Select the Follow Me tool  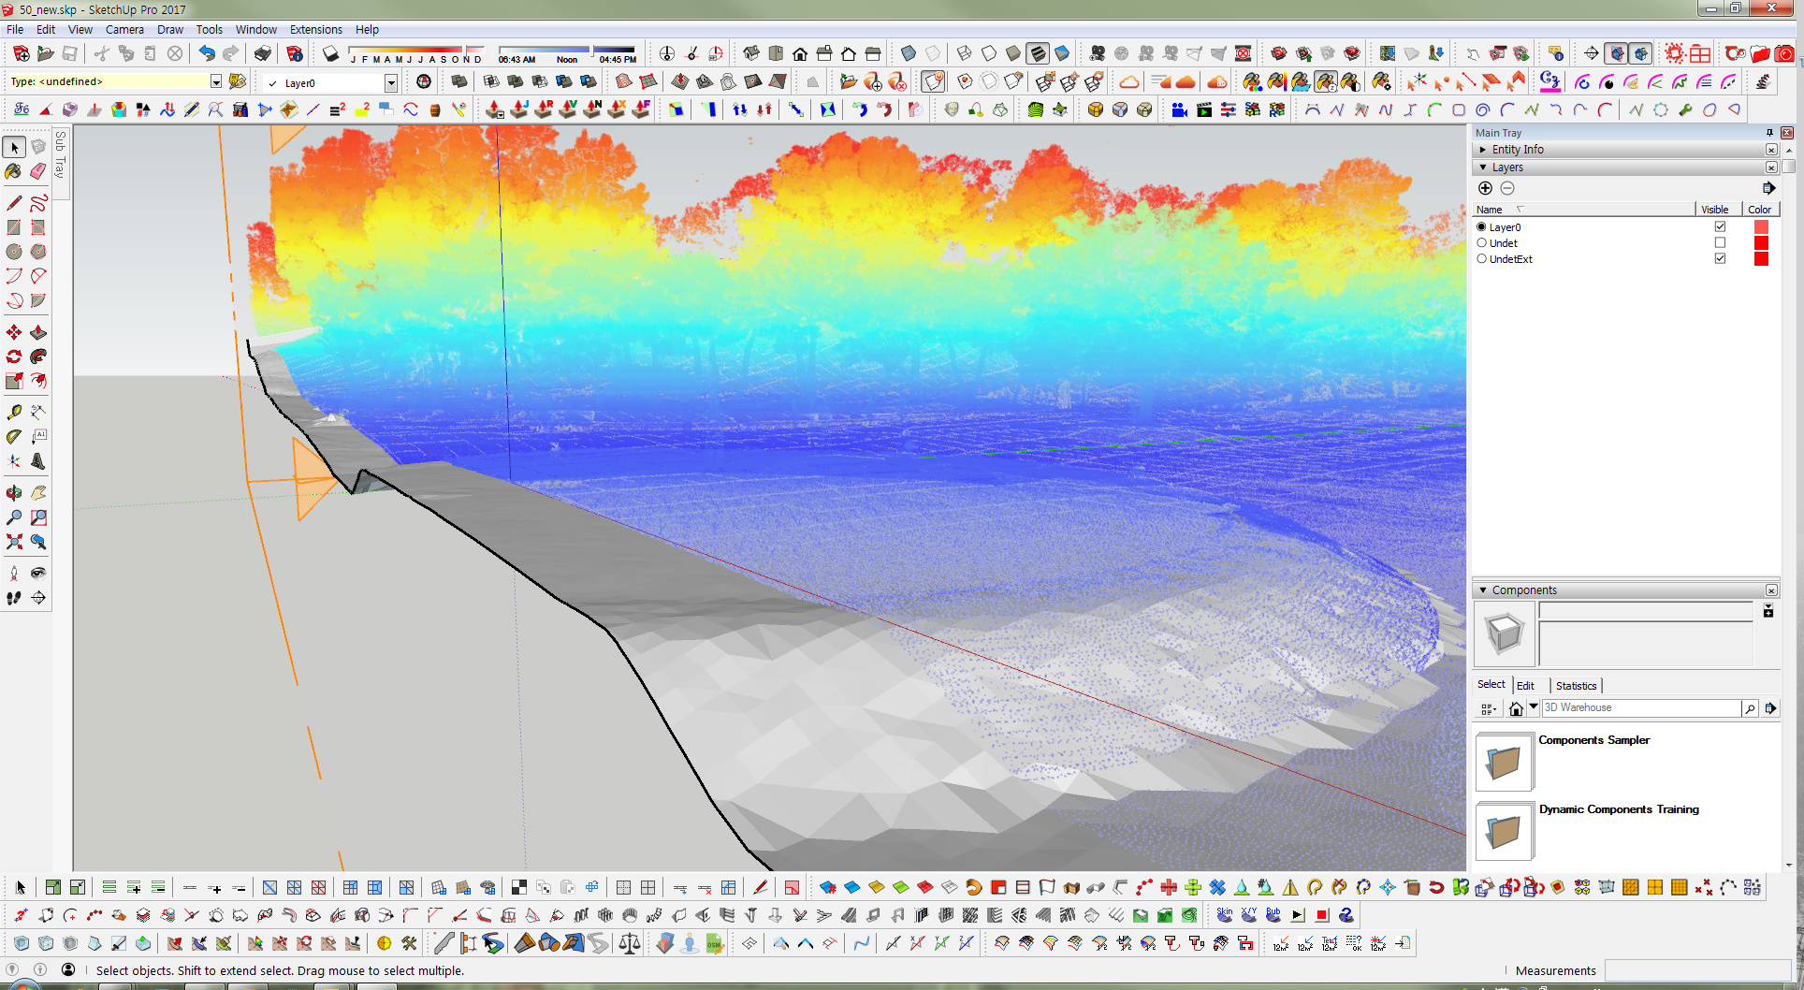click(38, 357)
